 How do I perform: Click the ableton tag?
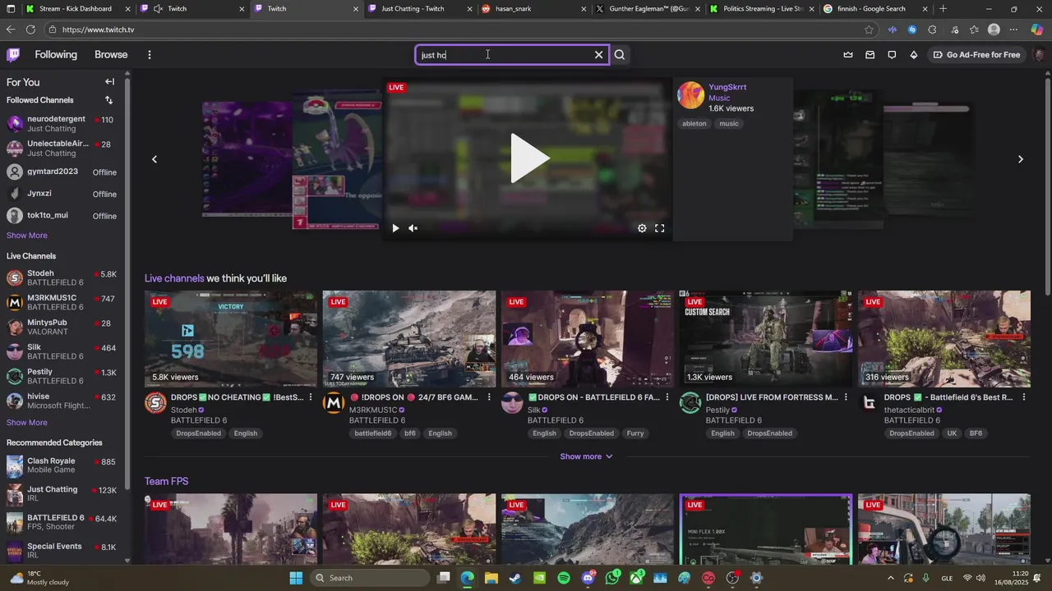pyautogui.click(x=694, y=124)
